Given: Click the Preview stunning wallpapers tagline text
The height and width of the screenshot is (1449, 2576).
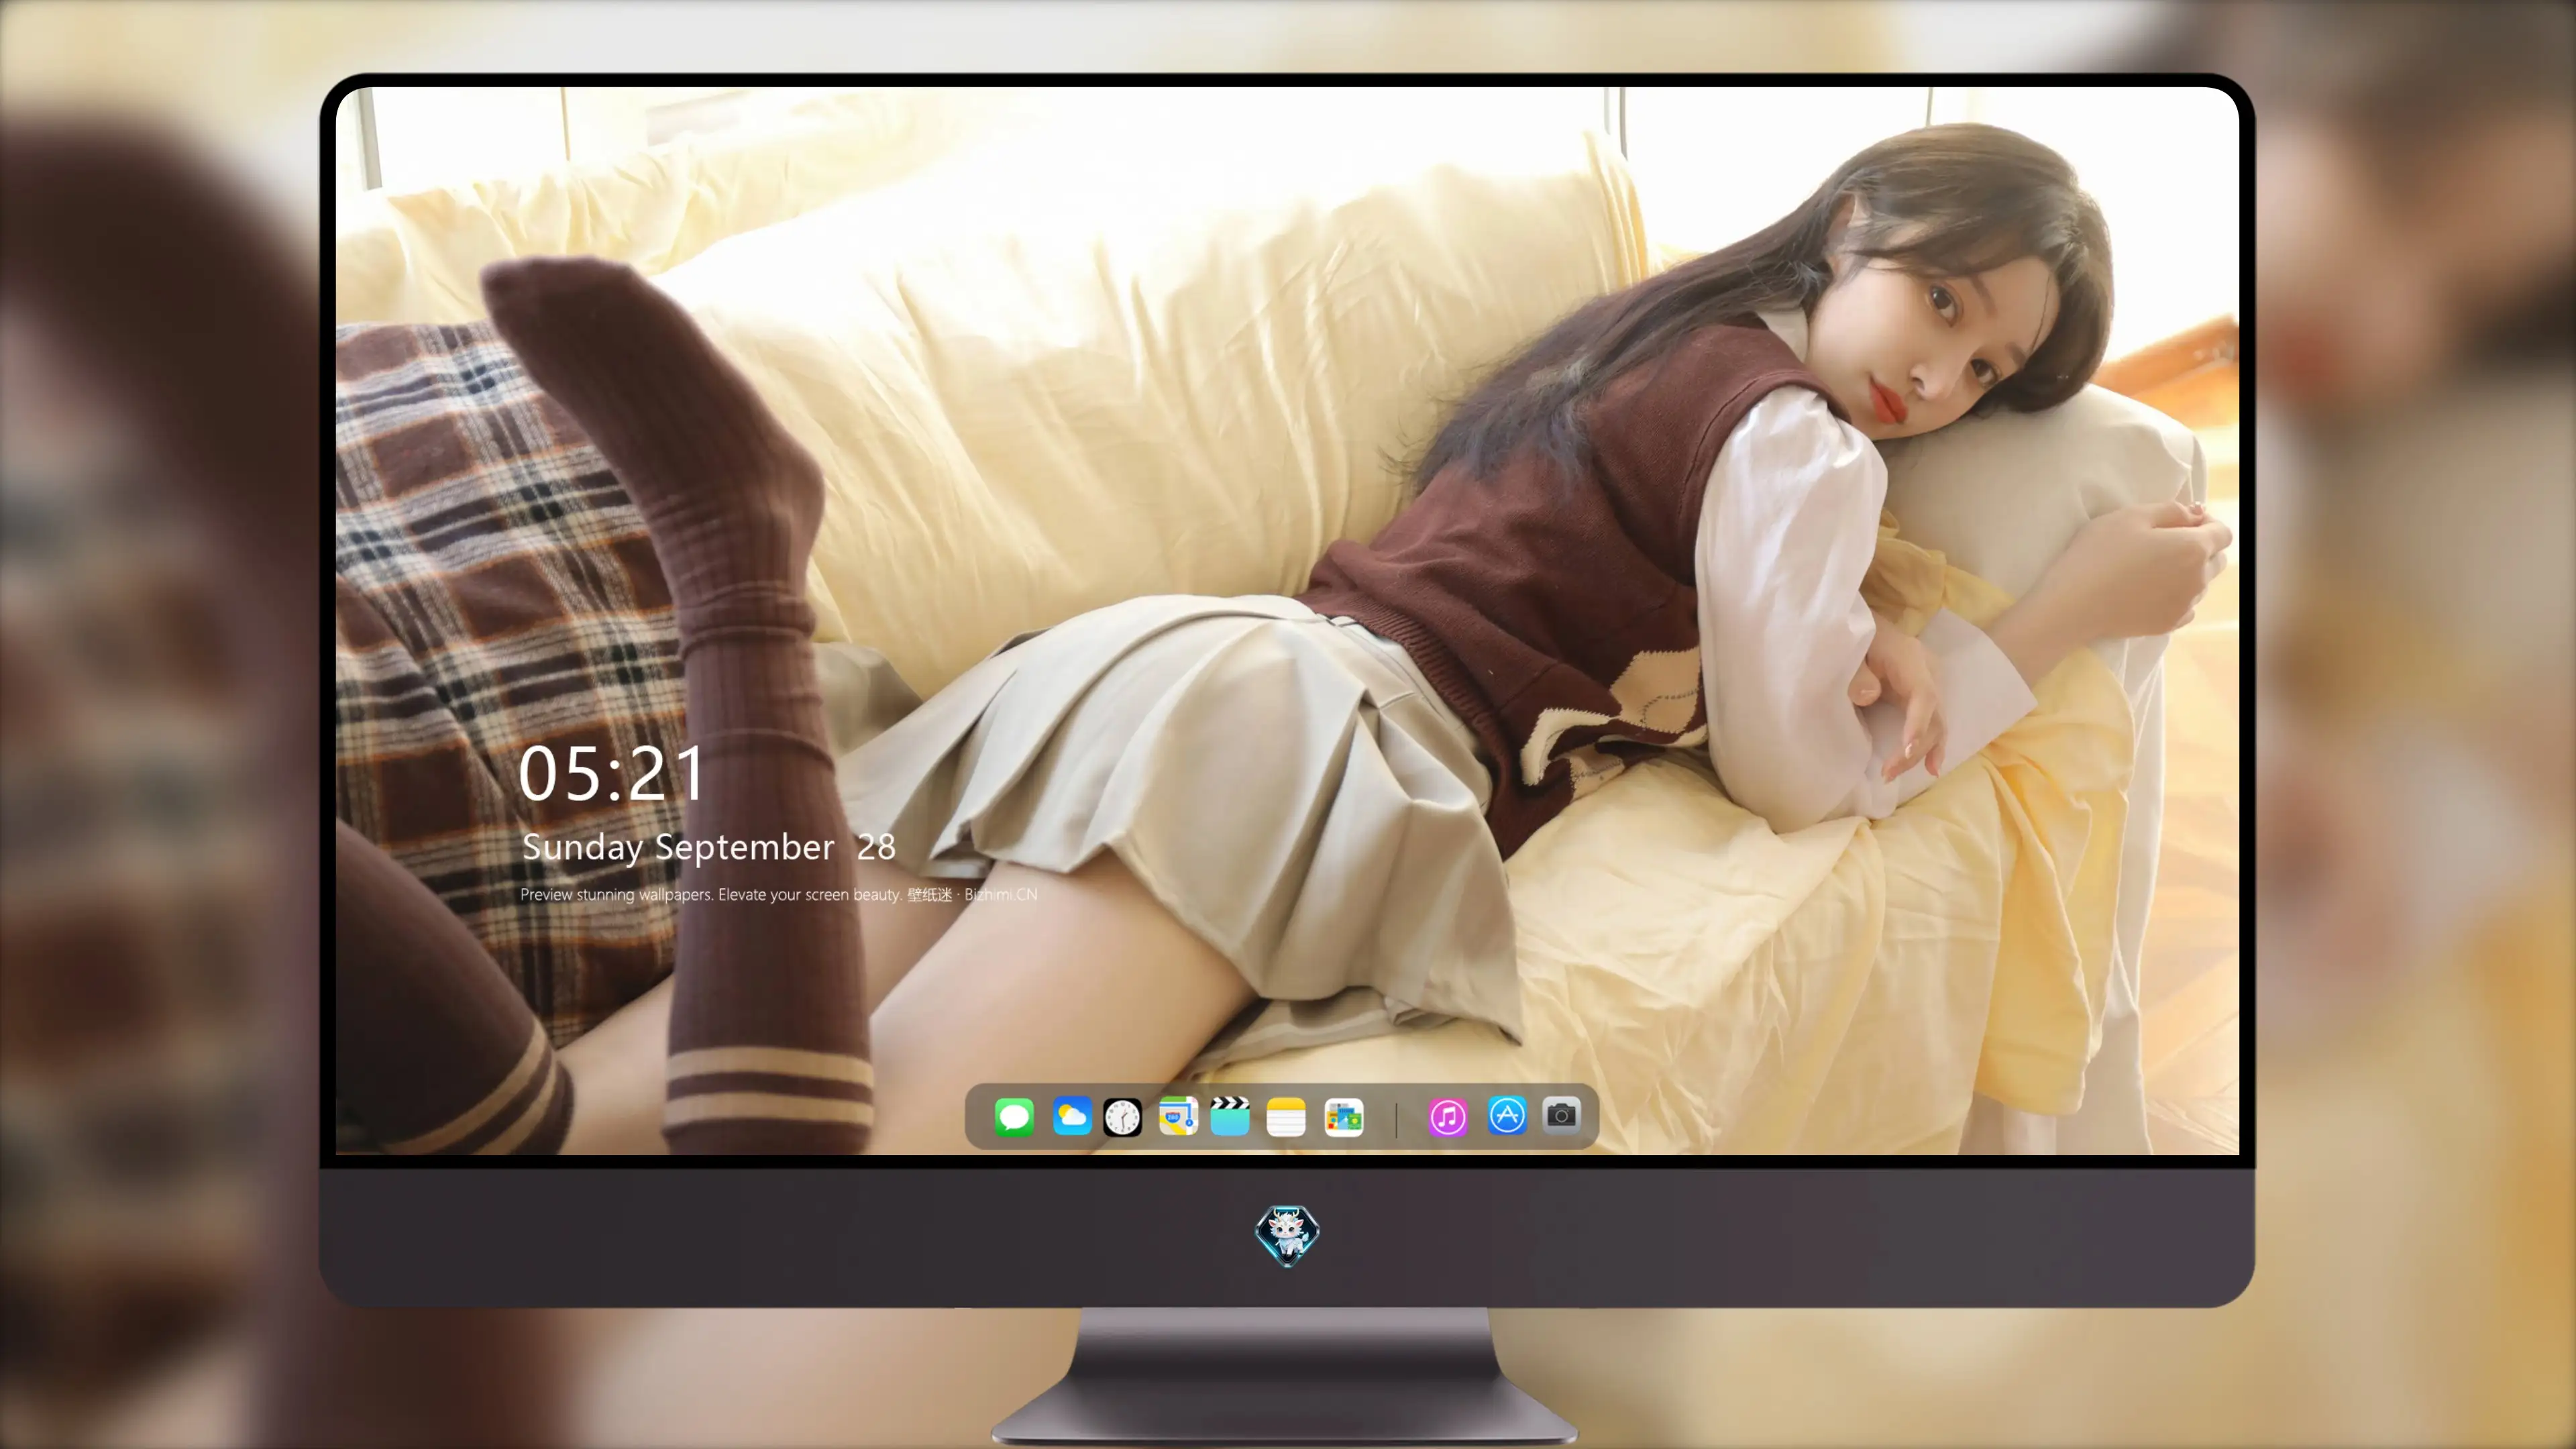Looking at the screenshot, I should tap(778, 895).
